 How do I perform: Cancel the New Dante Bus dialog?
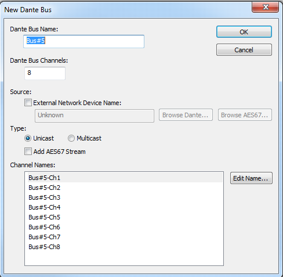tap(244, 50)
